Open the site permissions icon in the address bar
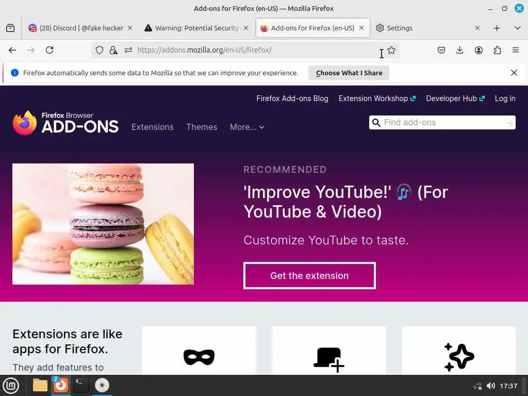Image resolution: width=528 pixels, height=396 pixels. click(x=128, y=50)
